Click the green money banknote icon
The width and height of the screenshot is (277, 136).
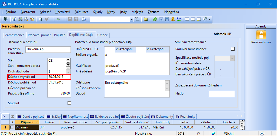(x=155, y=19)
